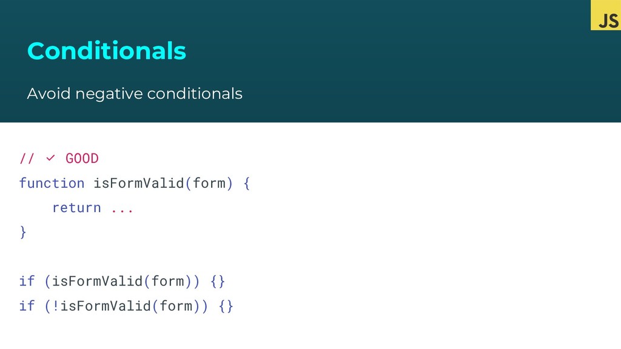
Task: Click the Conditionals slide title
Action: (106, 51)
